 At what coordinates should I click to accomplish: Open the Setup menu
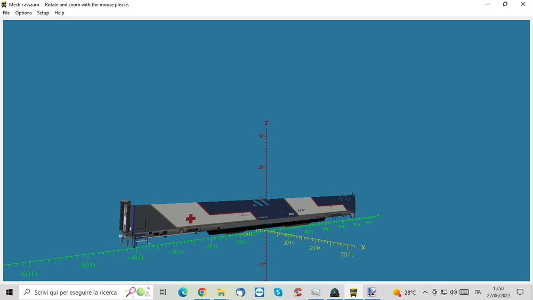[x=43, y=13]
